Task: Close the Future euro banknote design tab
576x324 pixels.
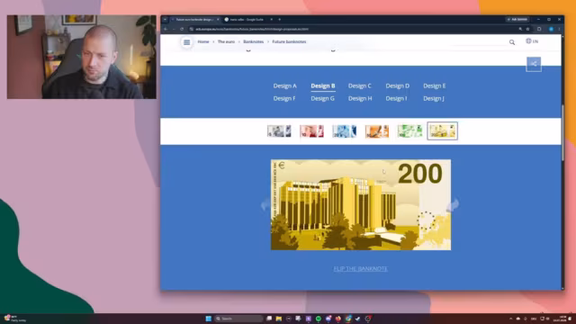Action: click(218, 20)
